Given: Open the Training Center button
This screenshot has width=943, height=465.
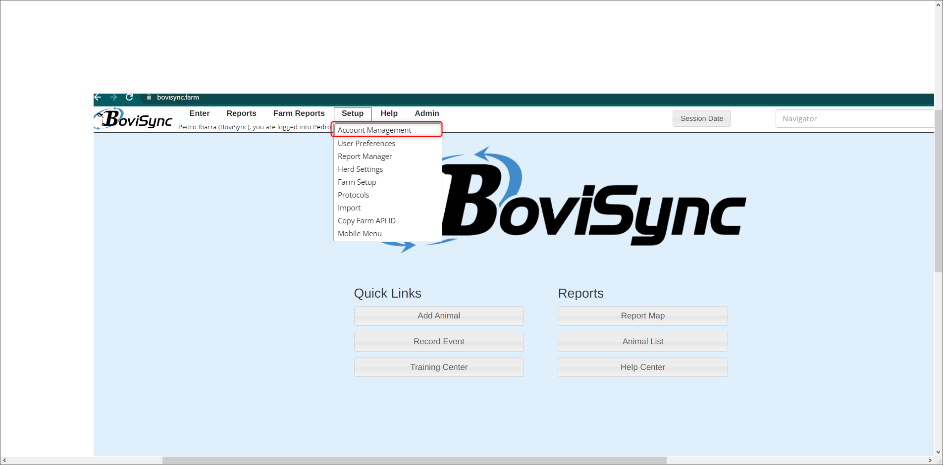Looking at the screenshot, I should click(439, 367).
